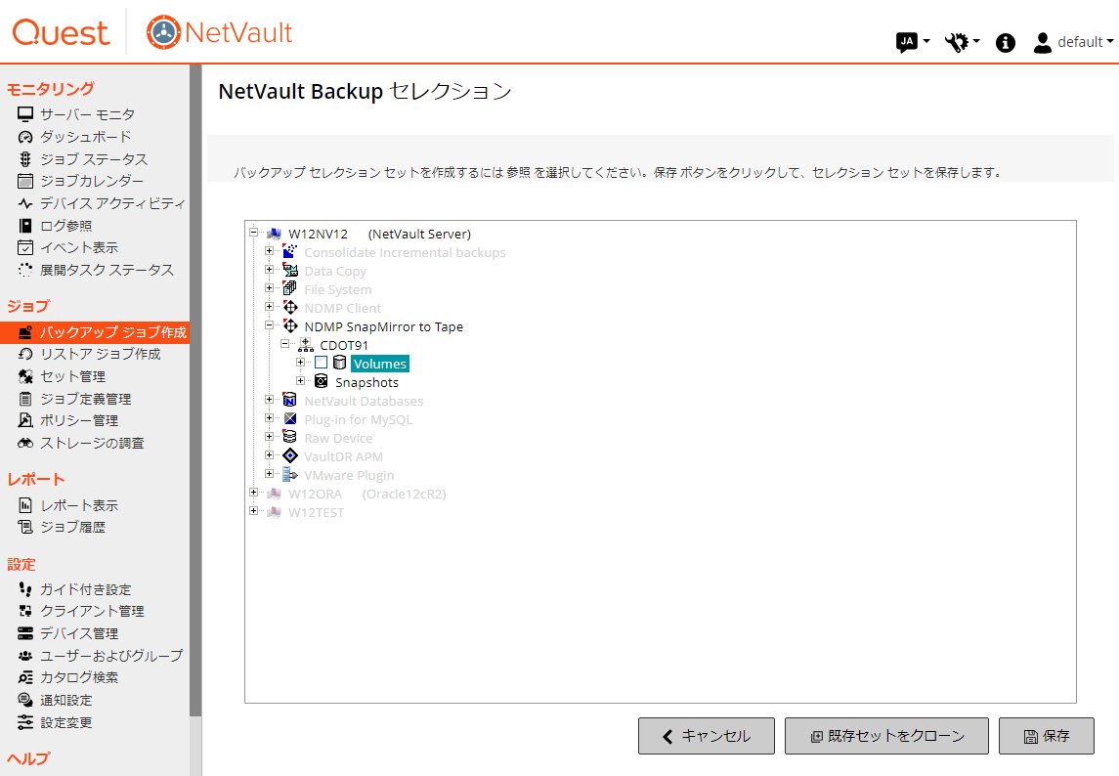Expand the Snapshots node

tap(300, 380)
